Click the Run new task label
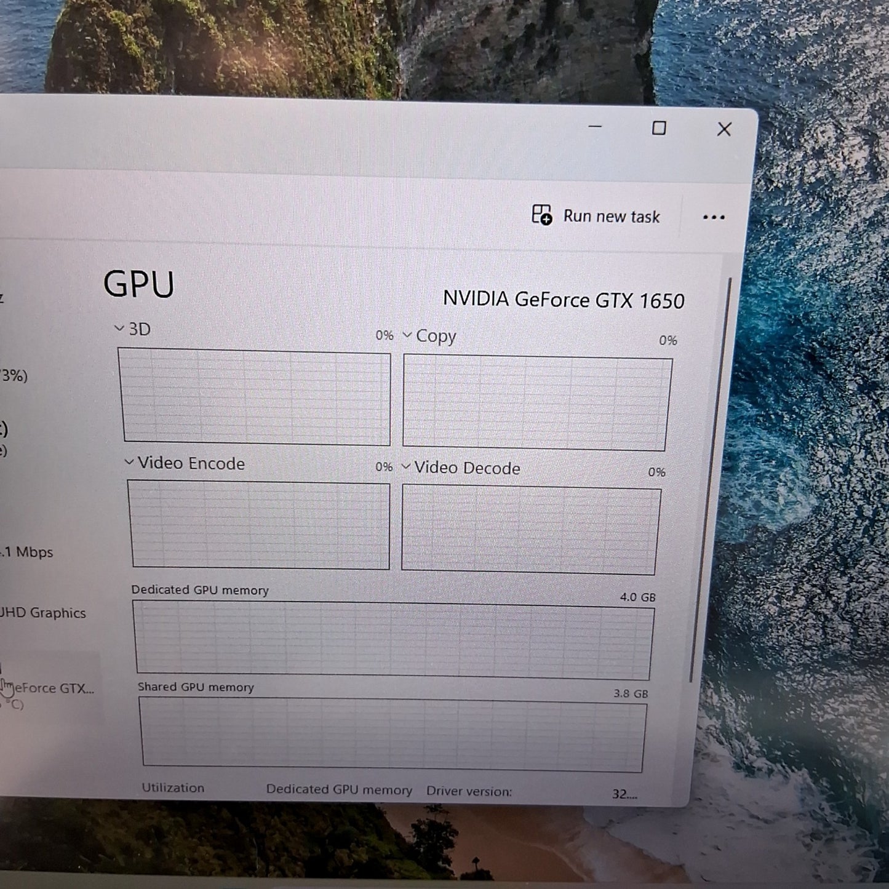The image size is (889, 889). 611,217
